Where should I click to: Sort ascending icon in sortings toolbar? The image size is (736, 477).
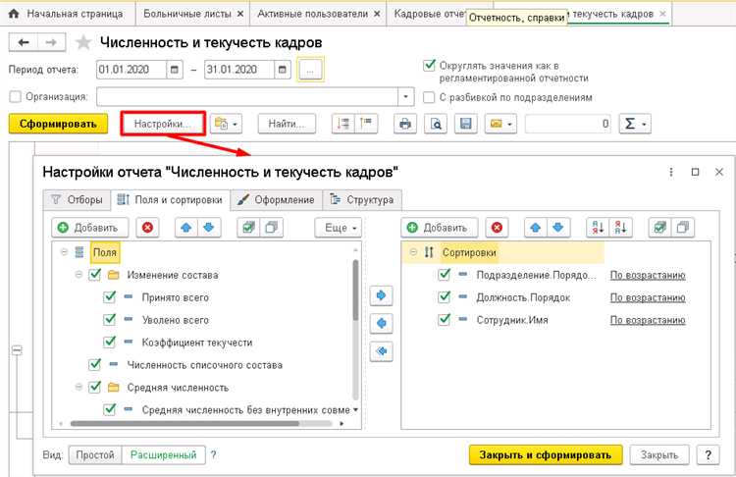[x=598, y=228]
